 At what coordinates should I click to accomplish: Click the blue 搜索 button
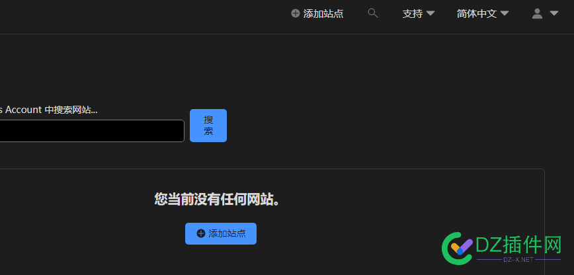pyautogui.click(x=208, y=126)
